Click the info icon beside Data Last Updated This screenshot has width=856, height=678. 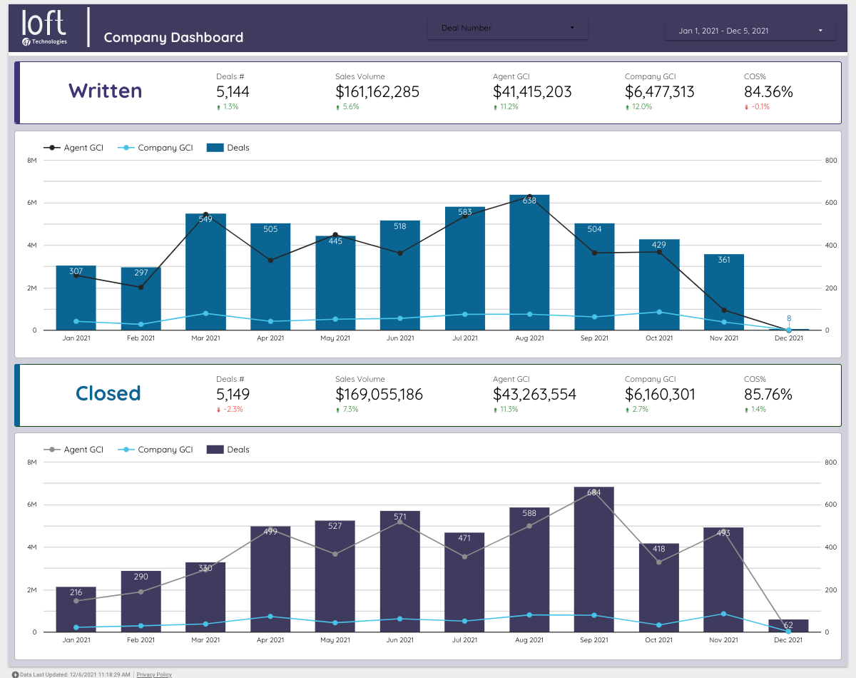click(x=16, y=674)
